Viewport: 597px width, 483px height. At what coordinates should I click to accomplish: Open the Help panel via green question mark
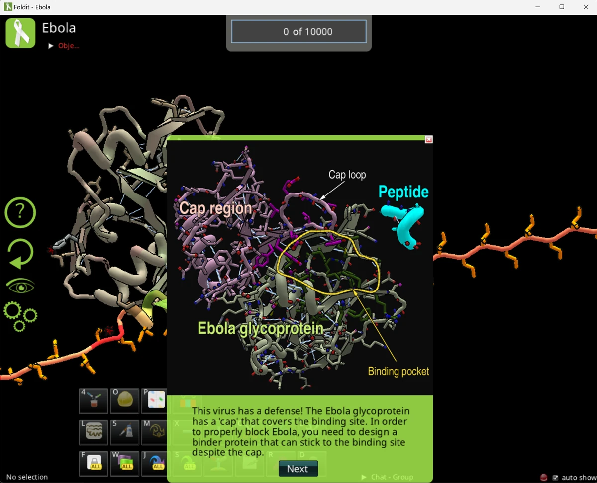point(20,212)
